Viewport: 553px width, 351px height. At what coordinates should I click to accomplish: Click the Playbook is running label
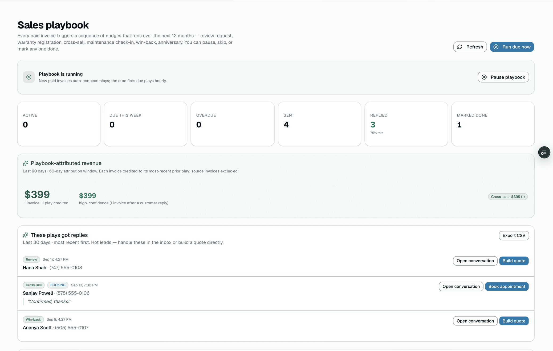click(x=61, y=74)
